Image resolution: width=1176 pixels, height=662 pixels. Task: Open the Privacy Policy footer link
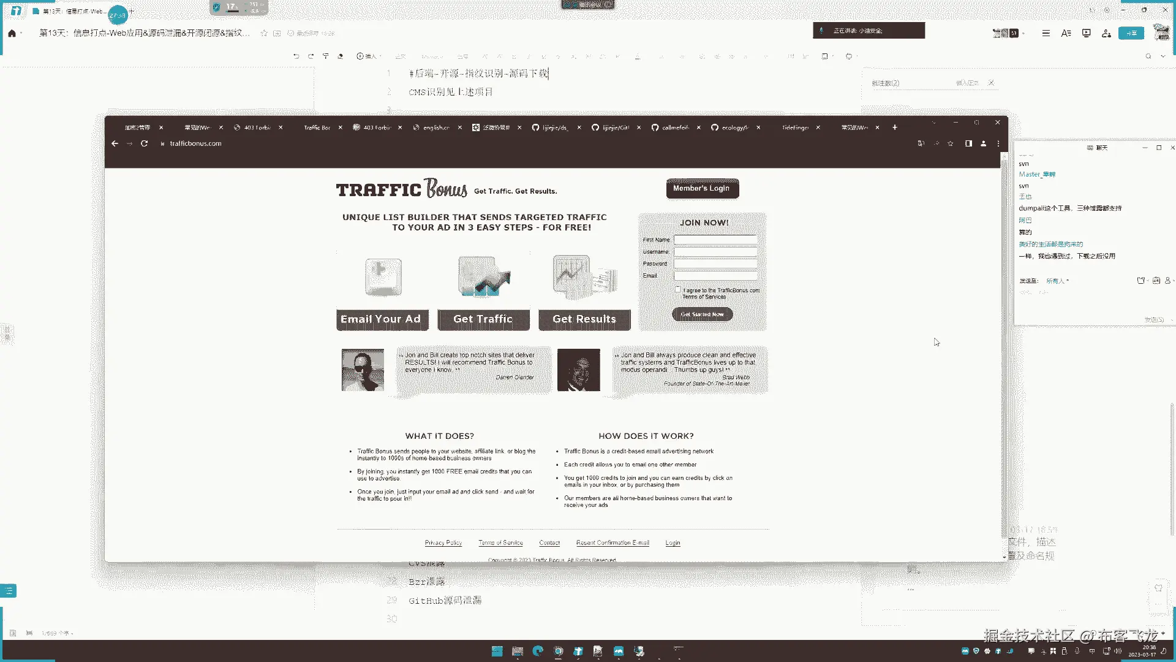443,542
